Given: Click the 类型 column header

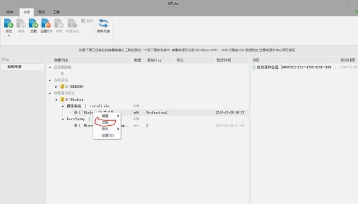Looking at the screenshot, I should pos(138,60).
